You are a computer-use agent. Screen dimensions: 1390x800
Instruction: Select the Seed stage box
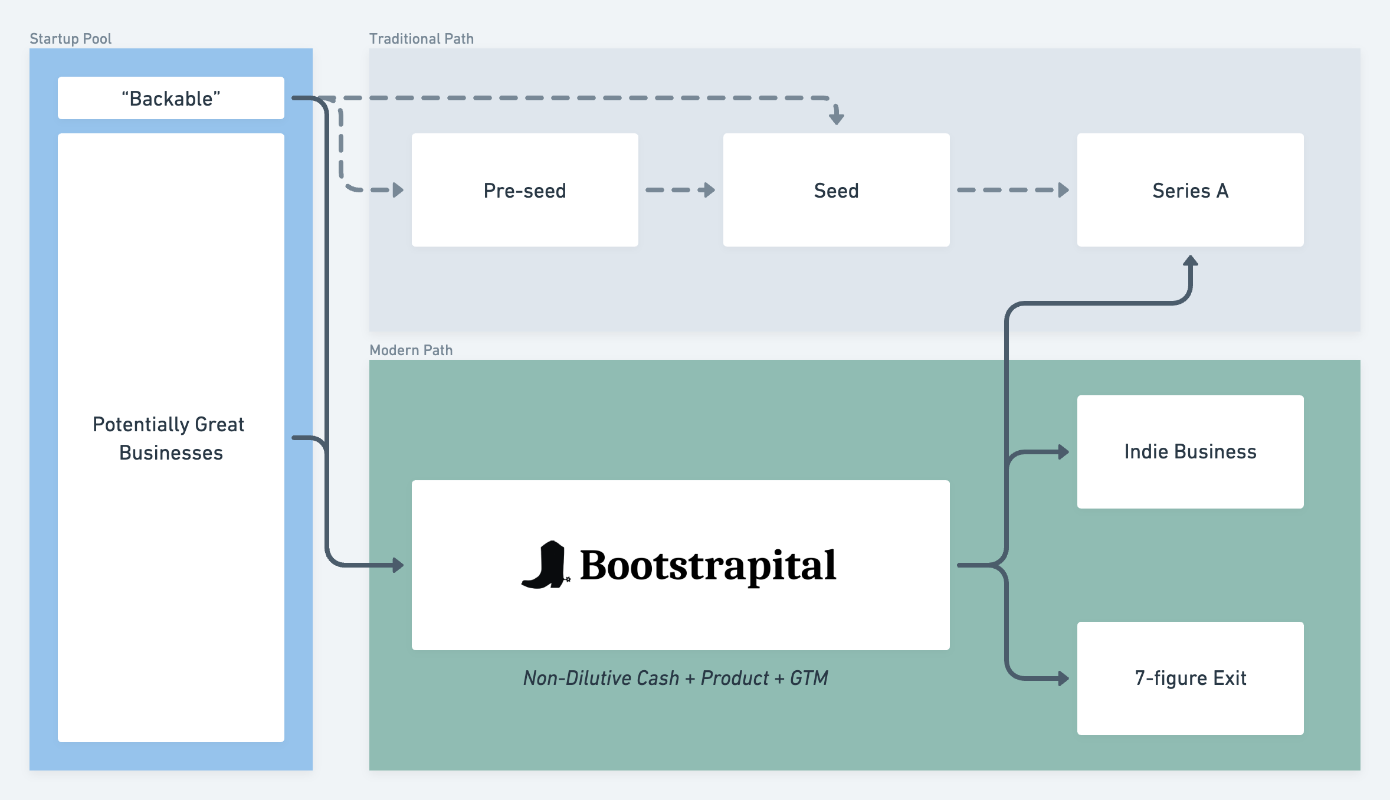[x=837, y=190]
